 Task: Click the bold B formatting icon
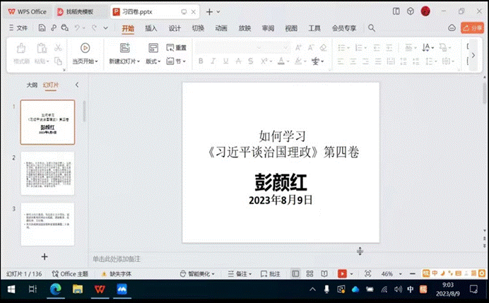pos(201,61)
